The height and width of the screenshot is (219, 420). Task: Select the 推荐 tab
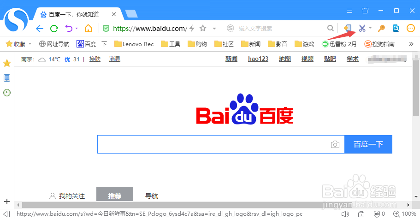(115, 195)
